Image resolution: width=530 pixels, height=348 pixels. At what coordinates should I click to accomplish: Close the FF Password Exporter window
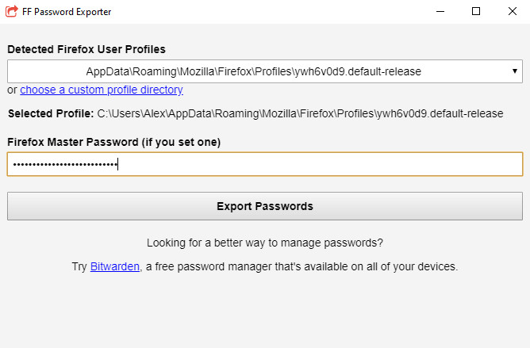512,12
